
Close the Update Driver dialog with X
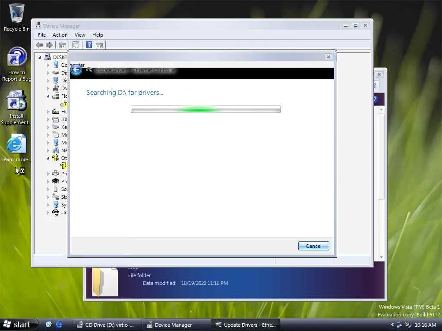[x=328, y=56]
